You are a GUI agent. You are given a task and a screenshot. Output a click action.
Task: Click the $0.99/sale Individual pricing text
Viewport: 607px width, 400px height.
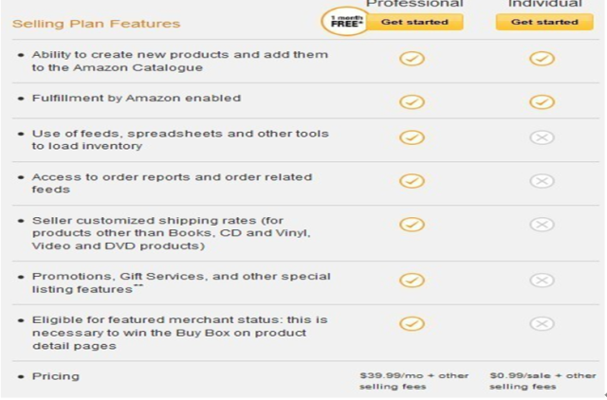[543, 381]
